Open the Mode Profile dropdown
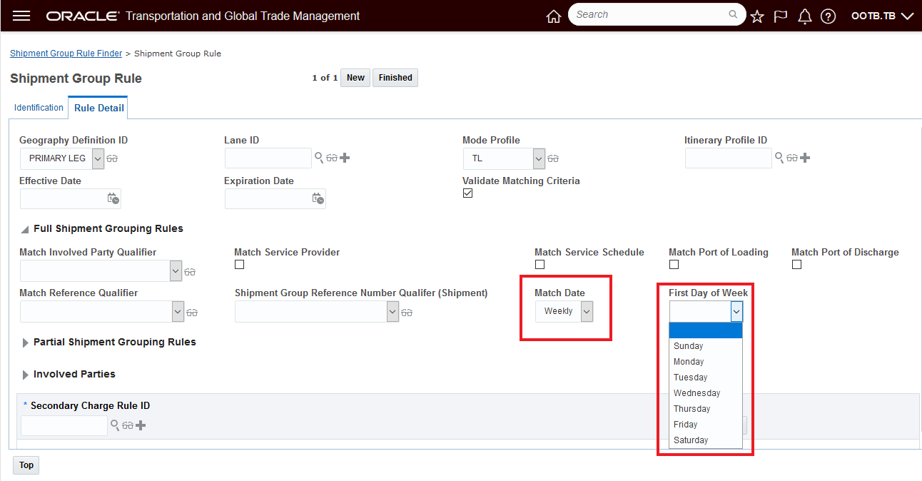The width and height of the screenshot is (922, 481). coord(539,158)
